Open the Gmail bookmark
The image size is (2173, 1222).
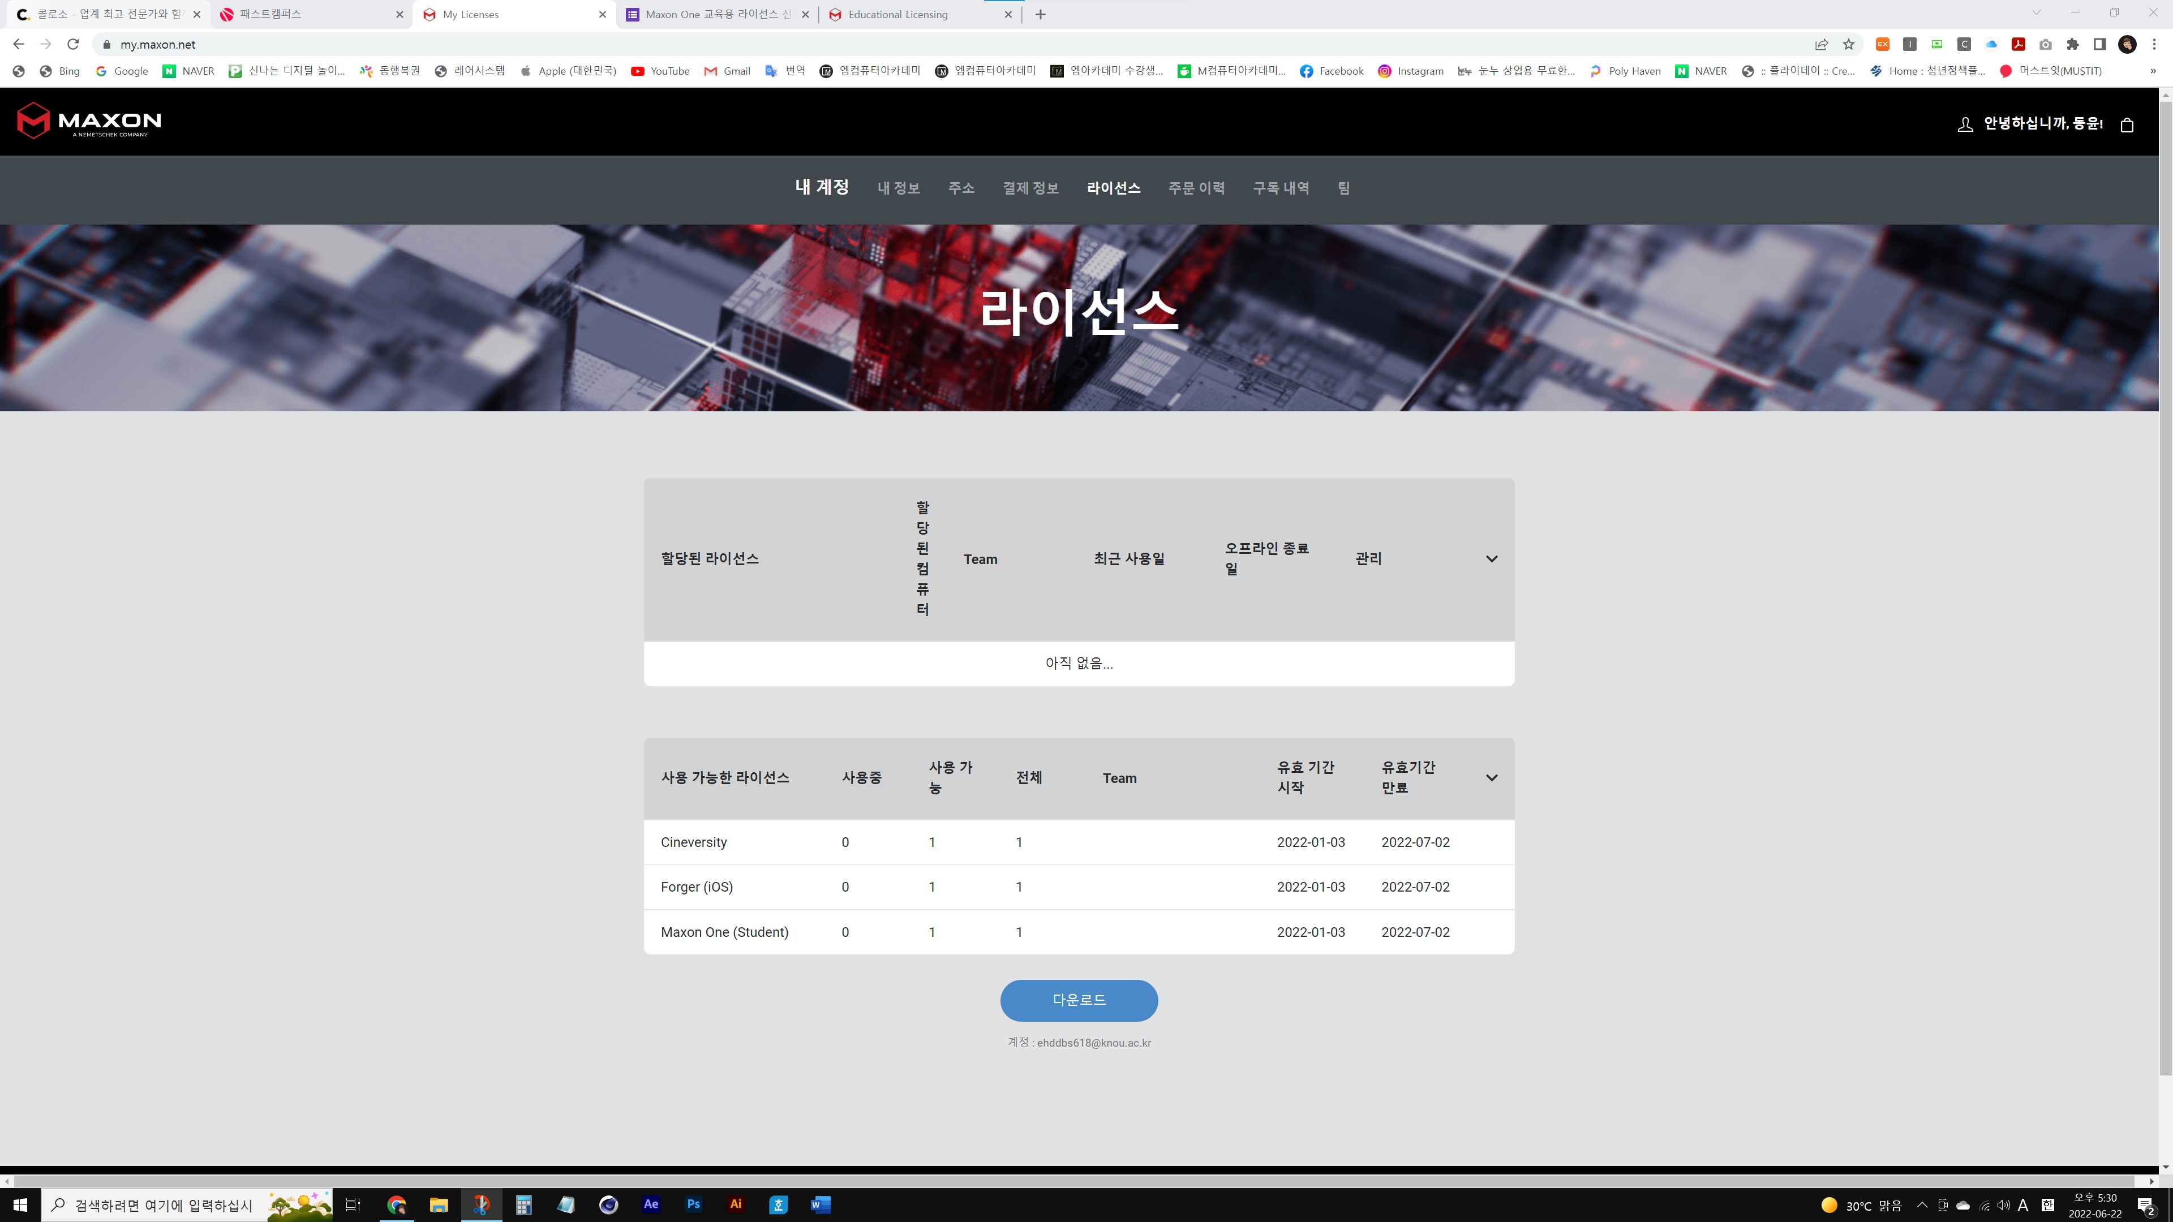click(x=727, y=71)
